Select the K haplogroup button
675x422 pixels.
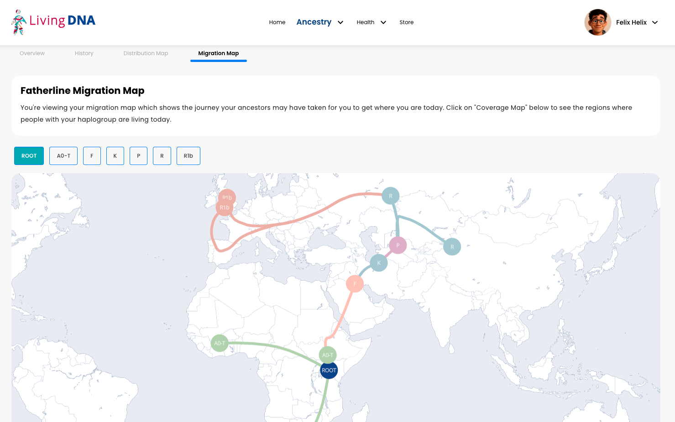(115, 156)
